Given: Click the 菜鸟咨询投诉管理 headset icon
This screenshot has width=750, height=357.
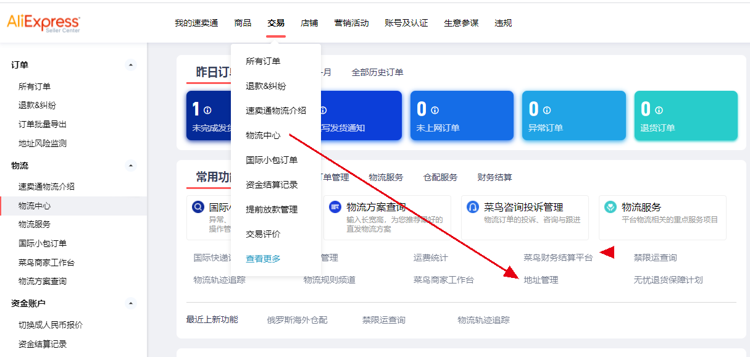Looking at the screenshot, I should (x=473, y=207).
